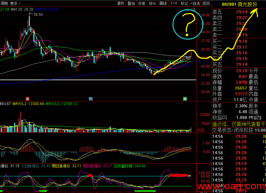Image resolution: width=266 pixels, height=193 pixels.
Task: Open the 叠加 overlay option
Action: [x=131, y=3]
